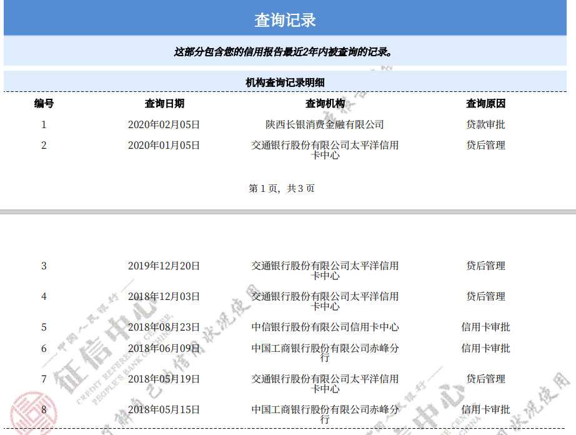Click the page indicator 第 1 页, 共 3 页
The image size is (576, 435).
(x=281, y=189)
